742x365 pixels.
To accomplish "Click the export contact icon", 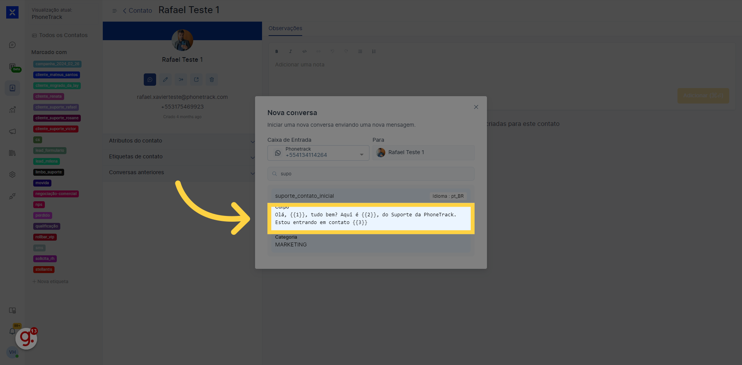I will (x=196, y=80).
